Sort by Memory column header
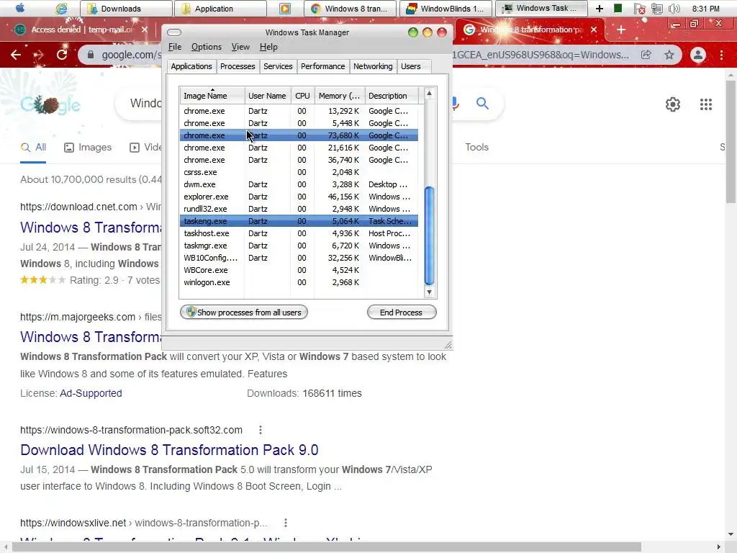 (x=340, y=96)
